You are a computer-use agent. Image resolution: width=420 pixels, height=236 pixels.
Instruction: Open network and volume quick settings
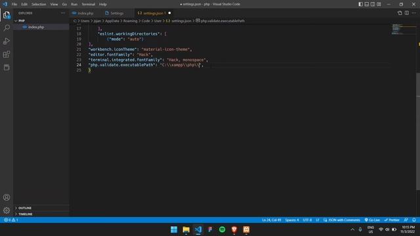coord(387,229)
